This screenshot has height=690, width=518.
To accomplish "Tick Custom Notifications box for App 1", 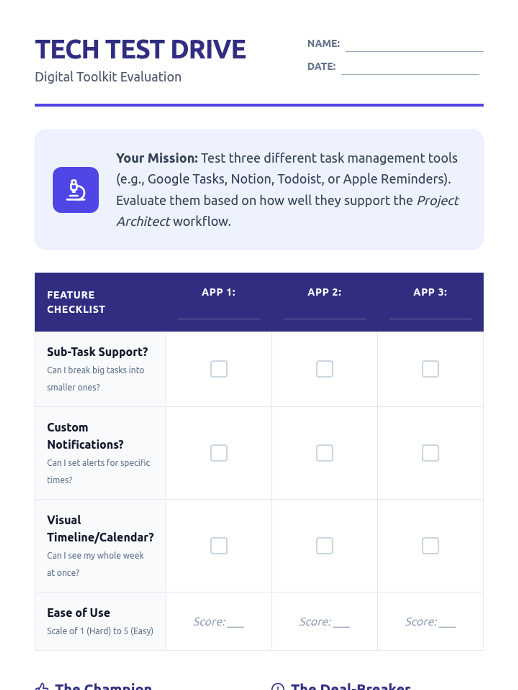I will (x=219, y=453).
